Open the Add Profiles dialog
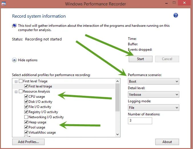 28,142
